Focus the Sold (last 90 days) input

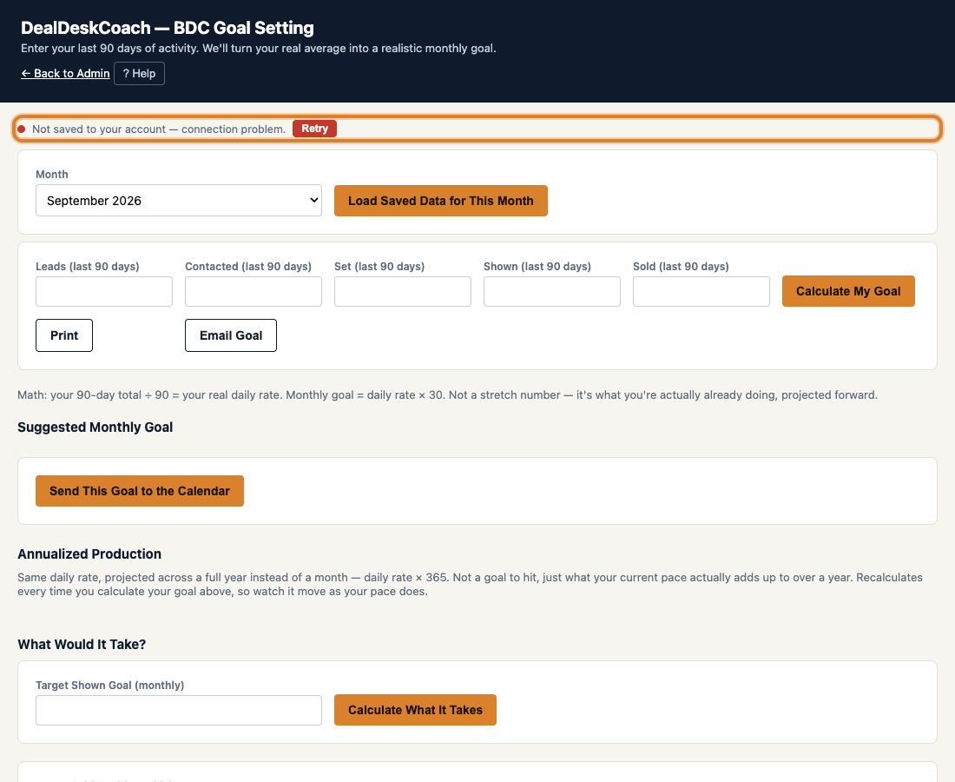(701, 291)
